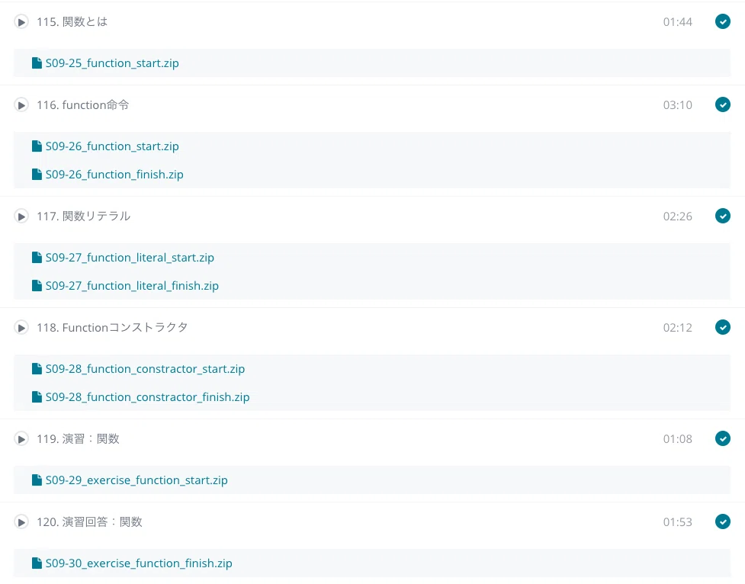Download S09-26_function_finish.zip
The image size is (745, 584).
(x=114, y=175)
